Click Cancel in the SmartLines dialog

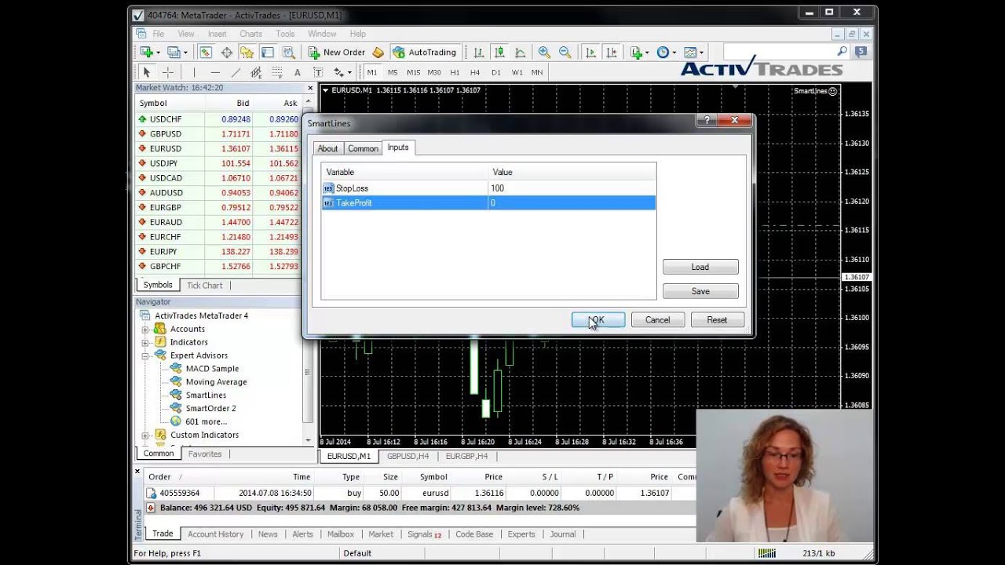[657, 320]
